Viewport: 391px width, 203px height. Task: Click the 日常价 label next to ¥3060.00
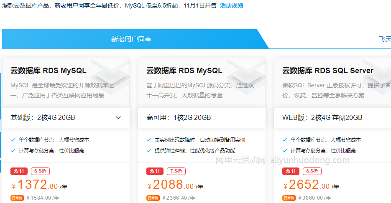[289, 198]
